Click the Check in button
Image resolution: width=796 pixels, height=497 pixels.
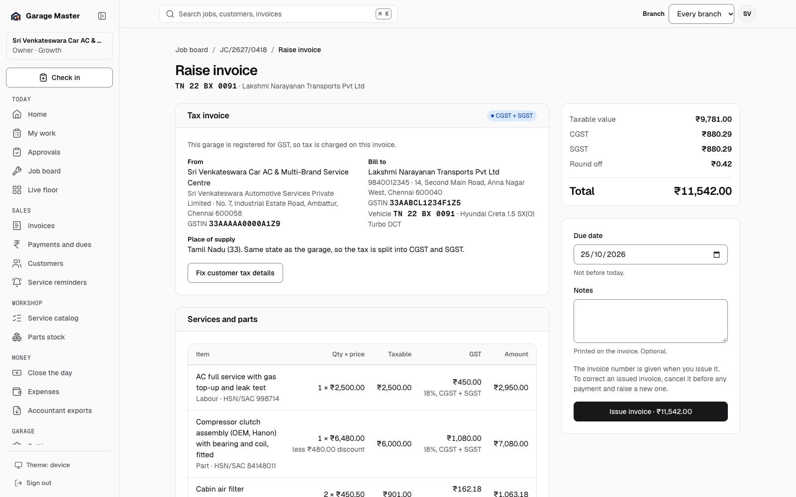click(59, 78)
